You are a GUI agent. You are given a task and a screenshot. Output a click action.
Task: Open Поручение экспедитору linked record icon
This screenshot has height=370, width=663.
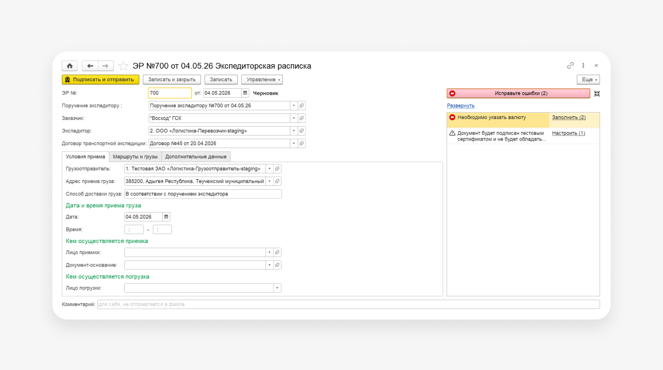[302, 106]
